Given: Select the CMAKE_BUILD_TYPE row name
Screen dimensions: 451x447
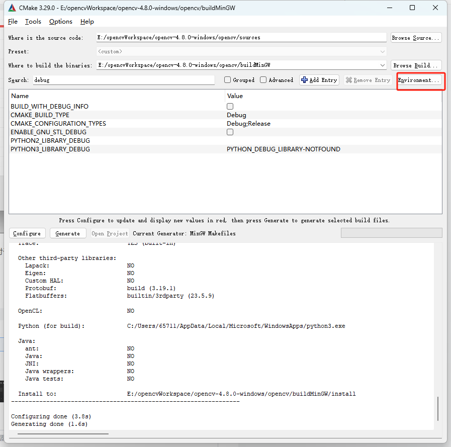Looking at the screenshot, I should (40, 115).
